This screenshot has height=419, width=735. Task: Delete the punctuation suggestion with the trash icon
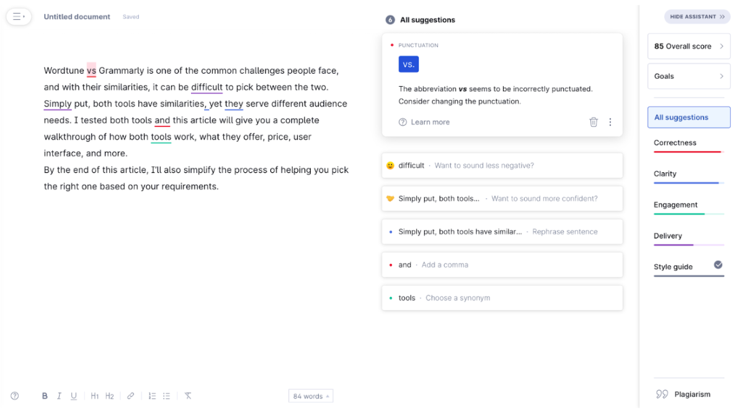pos(594,122)
